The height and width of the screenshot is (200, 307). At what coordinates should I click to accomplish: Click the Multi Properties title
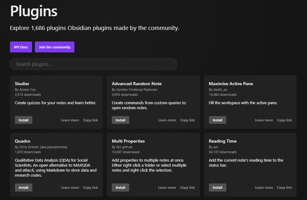pyautogui.click(x=128, y=141)
